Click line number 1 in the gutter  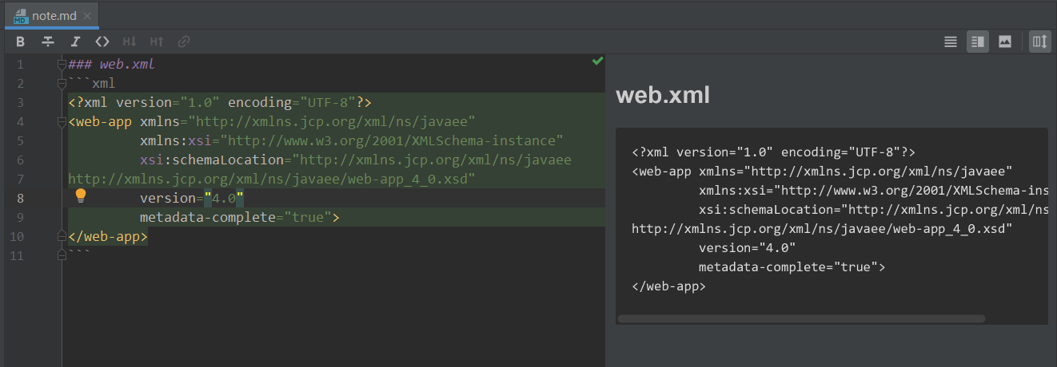[20, 64]
